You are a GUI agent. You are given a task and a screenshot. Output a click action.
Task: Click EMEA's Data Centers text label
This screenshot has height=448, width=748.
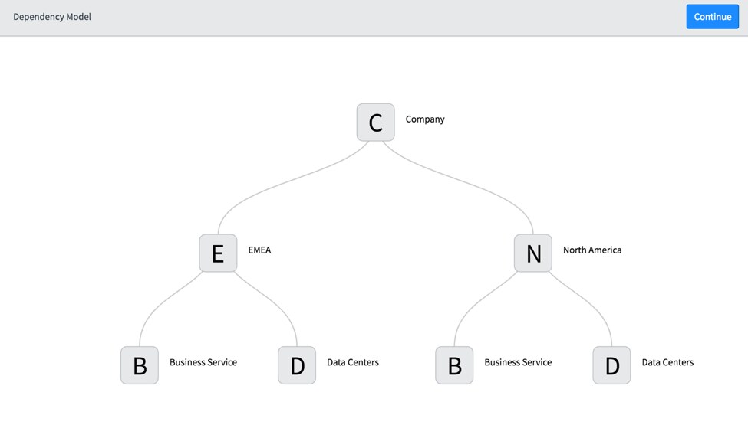pyautogui.click(x=353, y=362)
